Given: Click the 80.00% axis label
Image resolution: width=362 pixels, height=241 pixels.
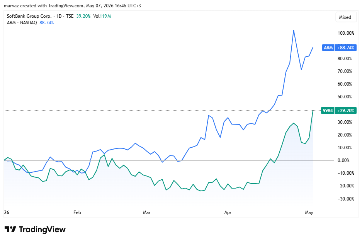Looking at the screenshot, I should [x=345, y=59].
